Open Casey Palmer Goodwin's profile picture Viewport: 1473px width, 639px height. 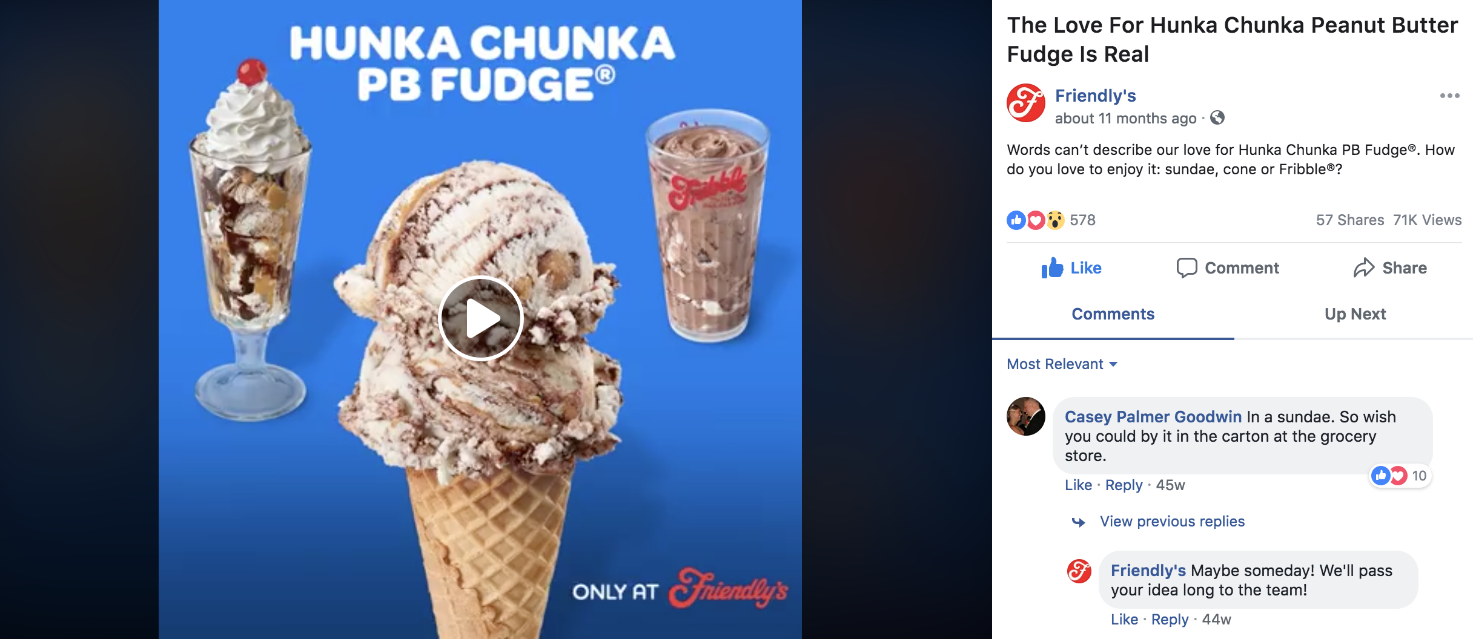coord(1026,416)
